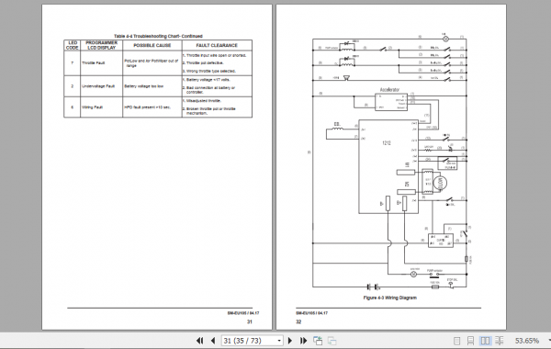The height and width of the screenshot is (349, 551).
Task: Click the FAULT CLEARANCE column header
Action: pyautogui.click(x=217, y=45)
